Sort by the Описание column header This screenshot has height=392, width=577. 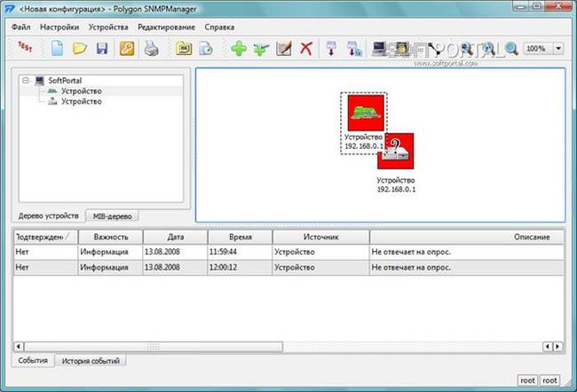[x=467, y=237]
